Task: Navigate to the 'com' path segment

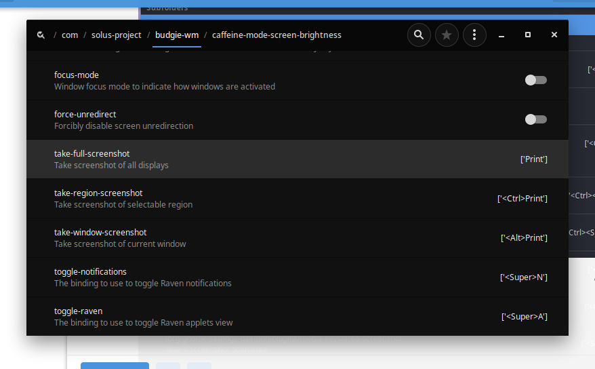Action: [70, 35]
